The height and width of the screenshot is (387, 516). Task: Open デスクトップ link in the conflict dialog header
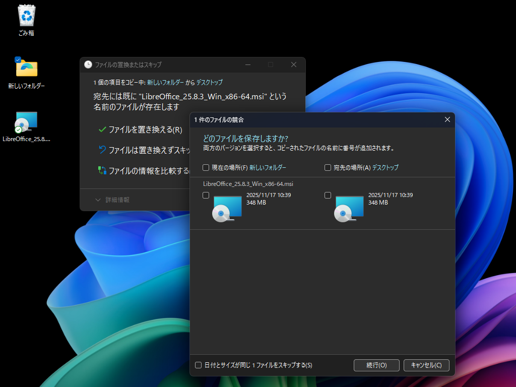(385, 167)
